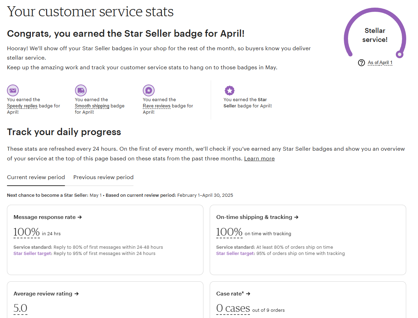The width and height of the screenshot is (418, 318).
Task: Click the Smooth shipping truck badge icon
Action: point(81,90)
